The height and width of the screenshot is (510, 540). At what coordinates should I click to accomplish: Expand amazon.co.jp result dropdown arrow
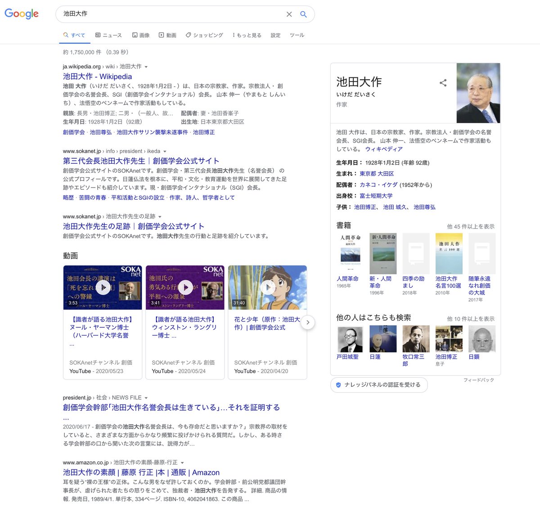coord(182,463)
